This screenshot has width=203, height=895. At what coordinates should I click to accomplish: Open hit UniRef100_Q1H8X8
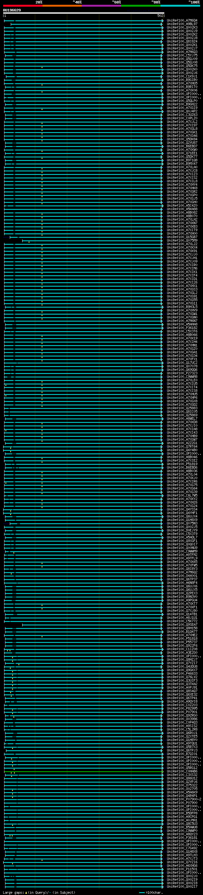tap(182, 851)
